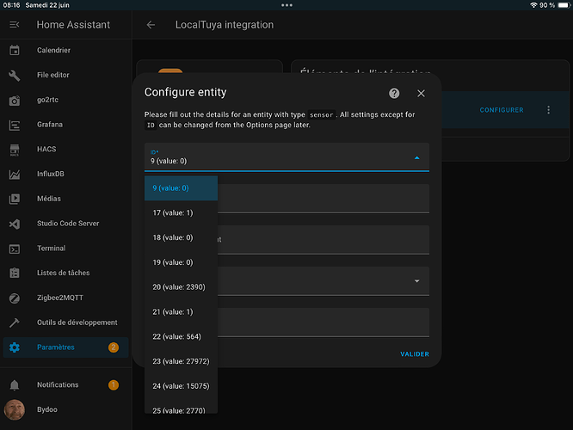
Task: Select ID option 9 (value: 0)
Action: tap(181, 188)
